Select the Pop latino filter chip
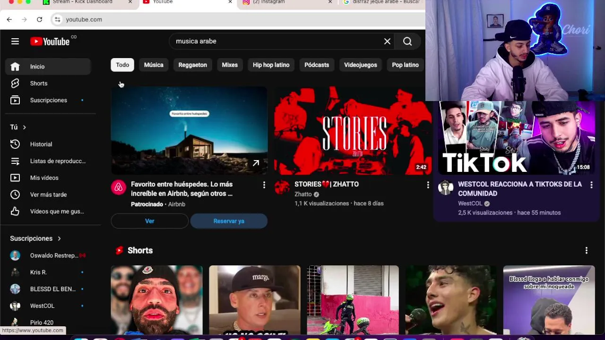 pyautogui.click(x=405, y=65)
